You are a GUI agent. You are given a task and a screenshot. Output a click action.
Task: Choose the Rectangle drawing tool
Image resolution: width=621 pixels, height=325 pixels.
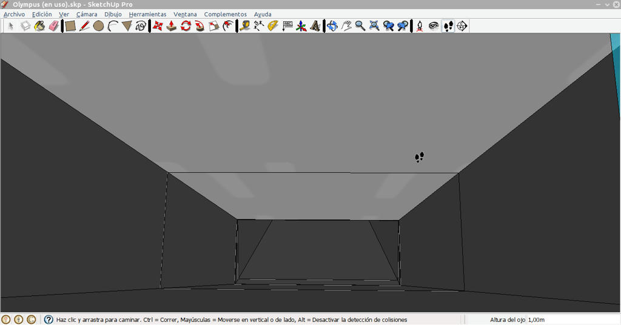(70, 26)
